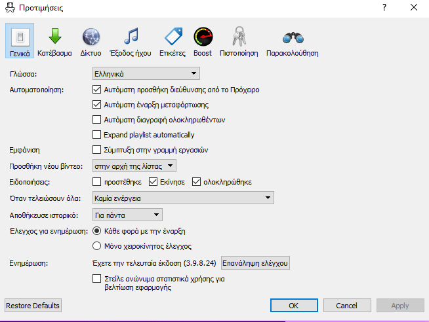
Task: Enable Expand playlist automatically
Action: click(x=96, y=135)
